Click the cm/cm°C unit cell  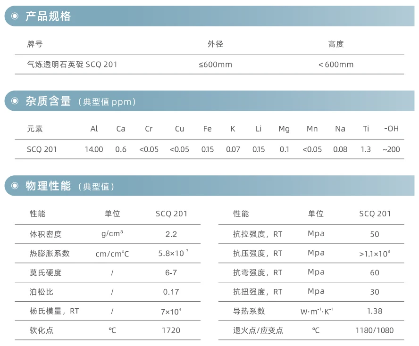click(x=112, y=254)
